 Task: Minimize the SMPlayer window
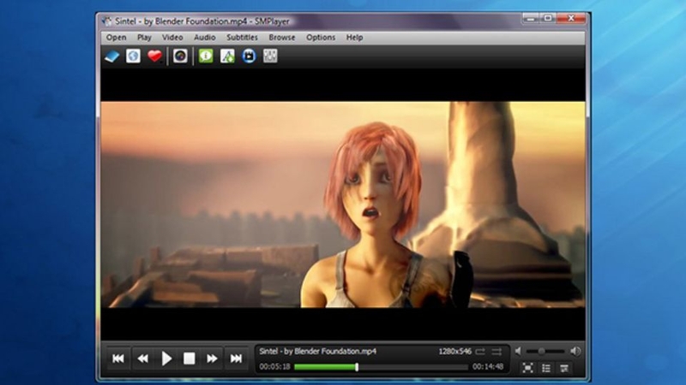[531, 18]
